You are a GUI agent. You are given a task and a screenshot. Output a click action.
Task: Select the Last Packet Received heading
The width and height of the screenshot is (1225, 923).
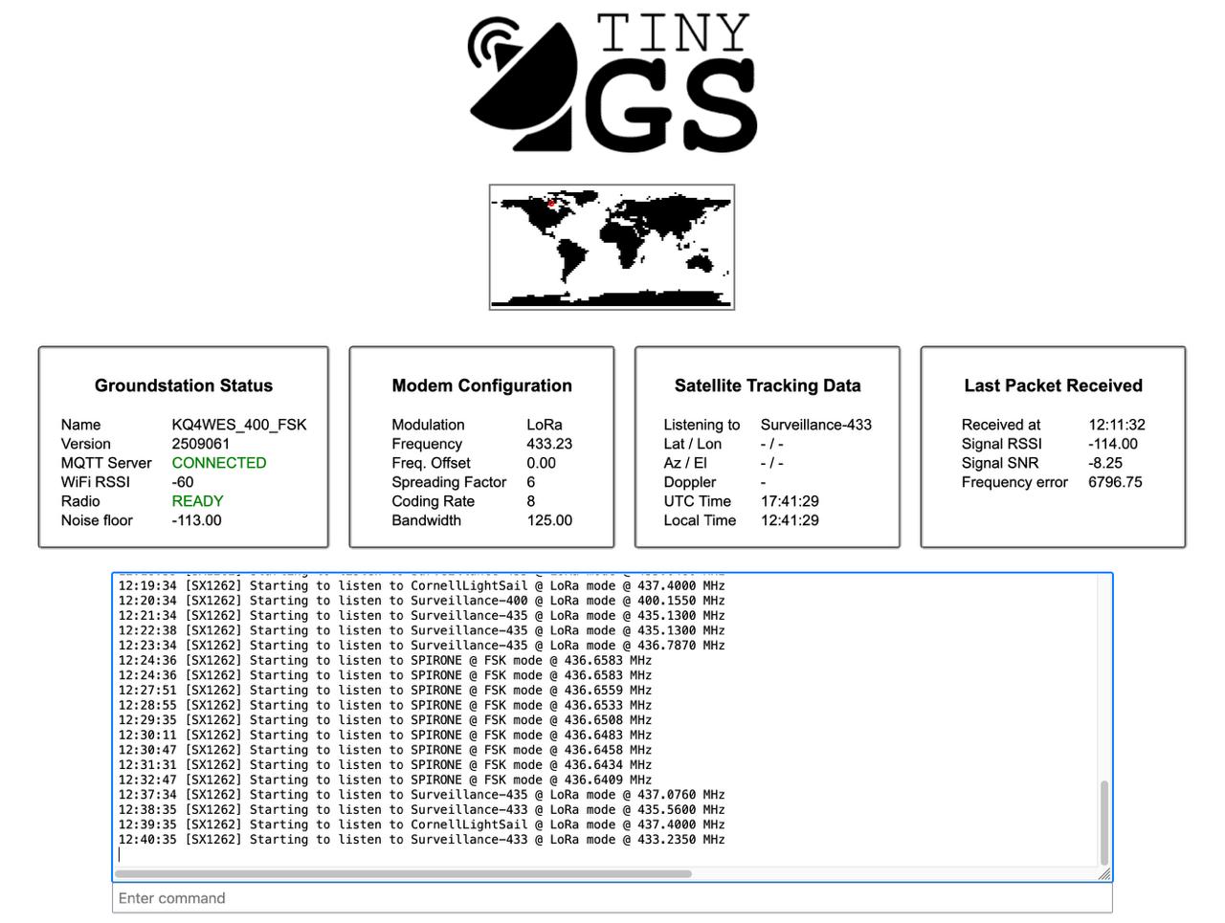coord(1053,385)
